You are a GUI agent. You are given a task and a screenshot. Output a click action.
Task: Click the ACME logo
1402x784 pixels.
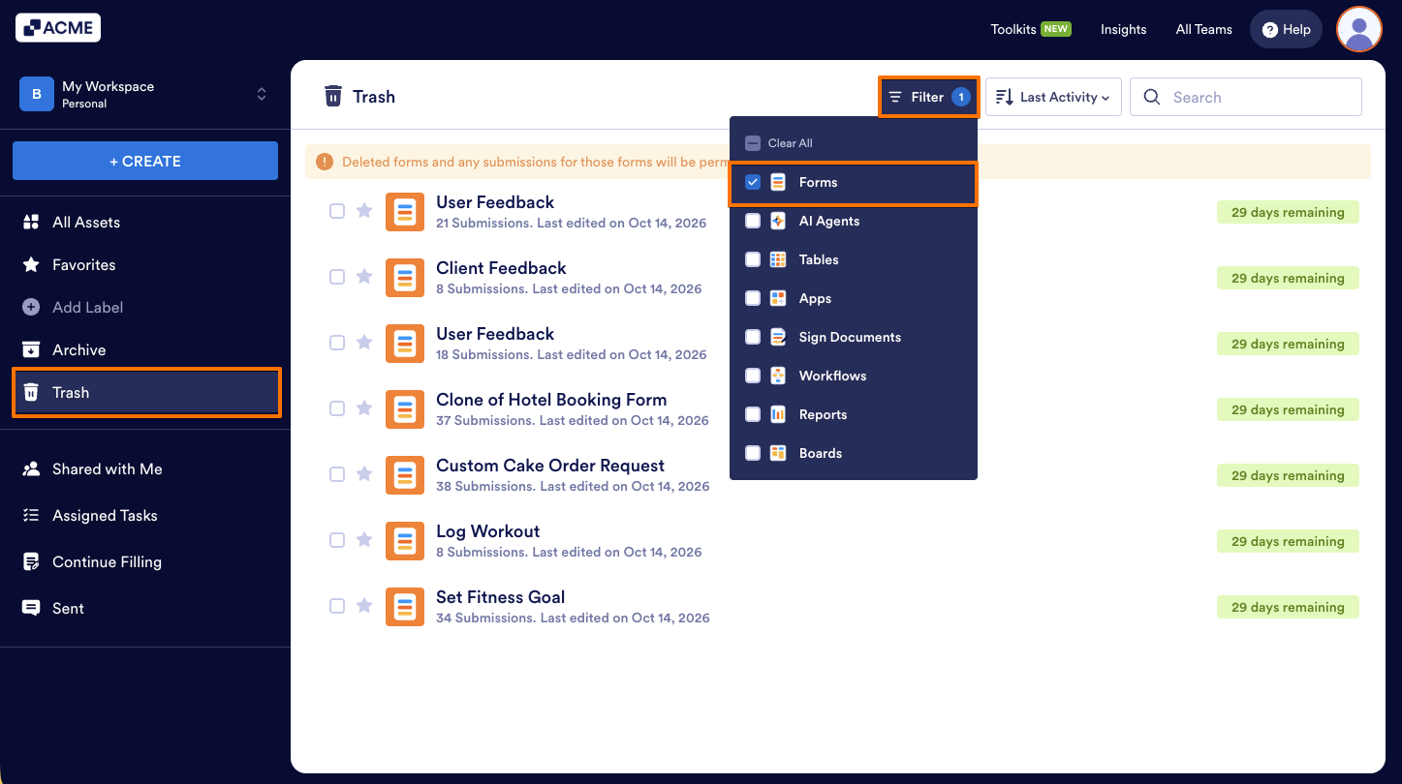click(58, 28)
